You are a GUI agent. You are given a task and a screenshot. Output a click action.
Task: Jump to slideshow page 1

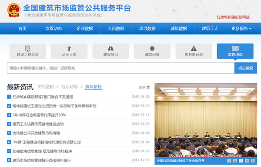point(229,160)
